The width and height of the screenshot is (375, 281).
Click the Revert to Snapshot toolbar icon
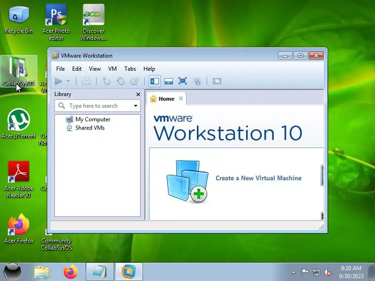point(120,81)
